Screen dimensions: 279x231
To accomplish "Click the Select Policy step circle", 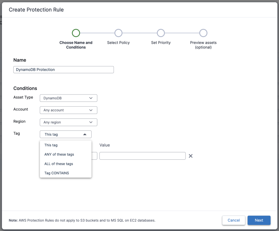I will pyautogui.click(x=118, y=33).
